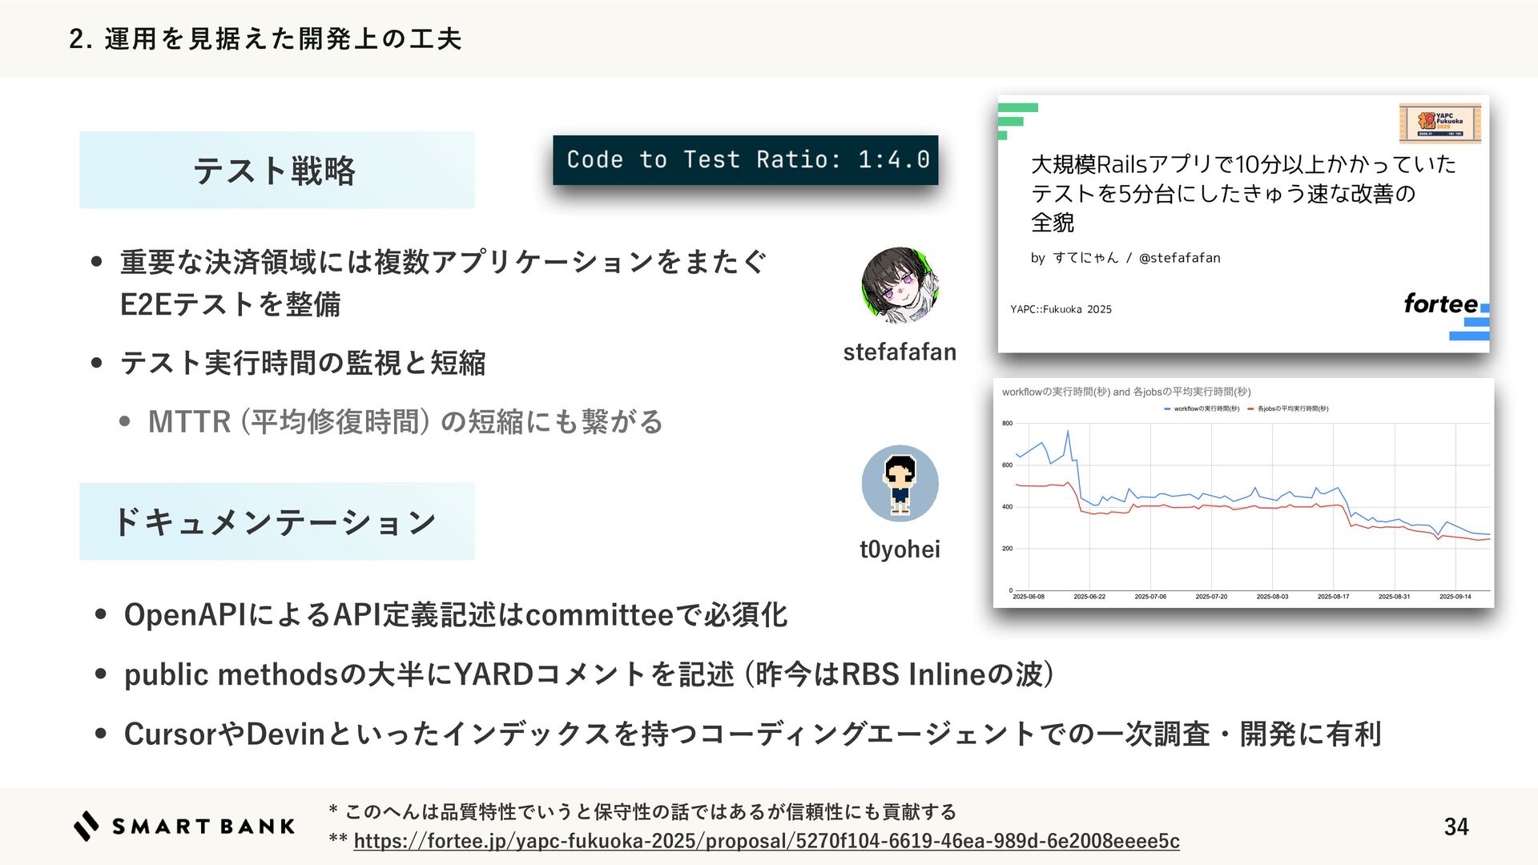Click the chart title workflowの実行時間(秒)
The height and width of the screenshot is (865, 1538).
pyautogui.click(x=1125, y=392)
